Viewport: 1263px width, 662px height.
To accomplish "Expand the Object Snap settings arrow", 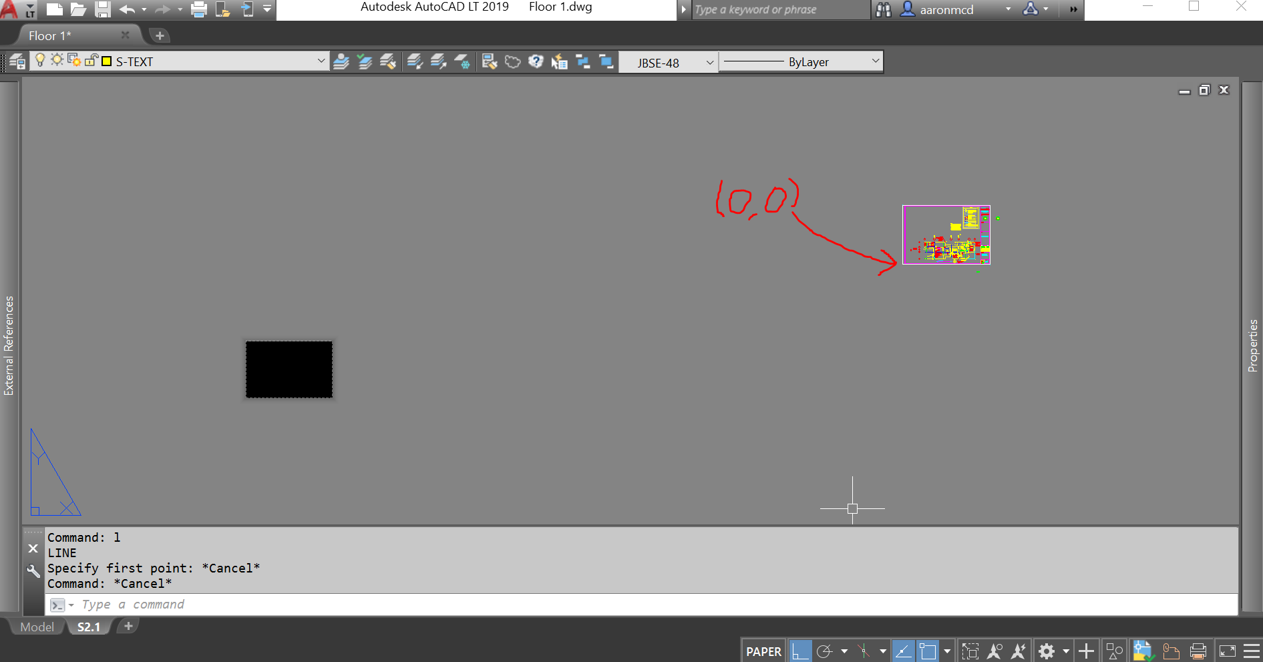I will click(x=947, y=651).
